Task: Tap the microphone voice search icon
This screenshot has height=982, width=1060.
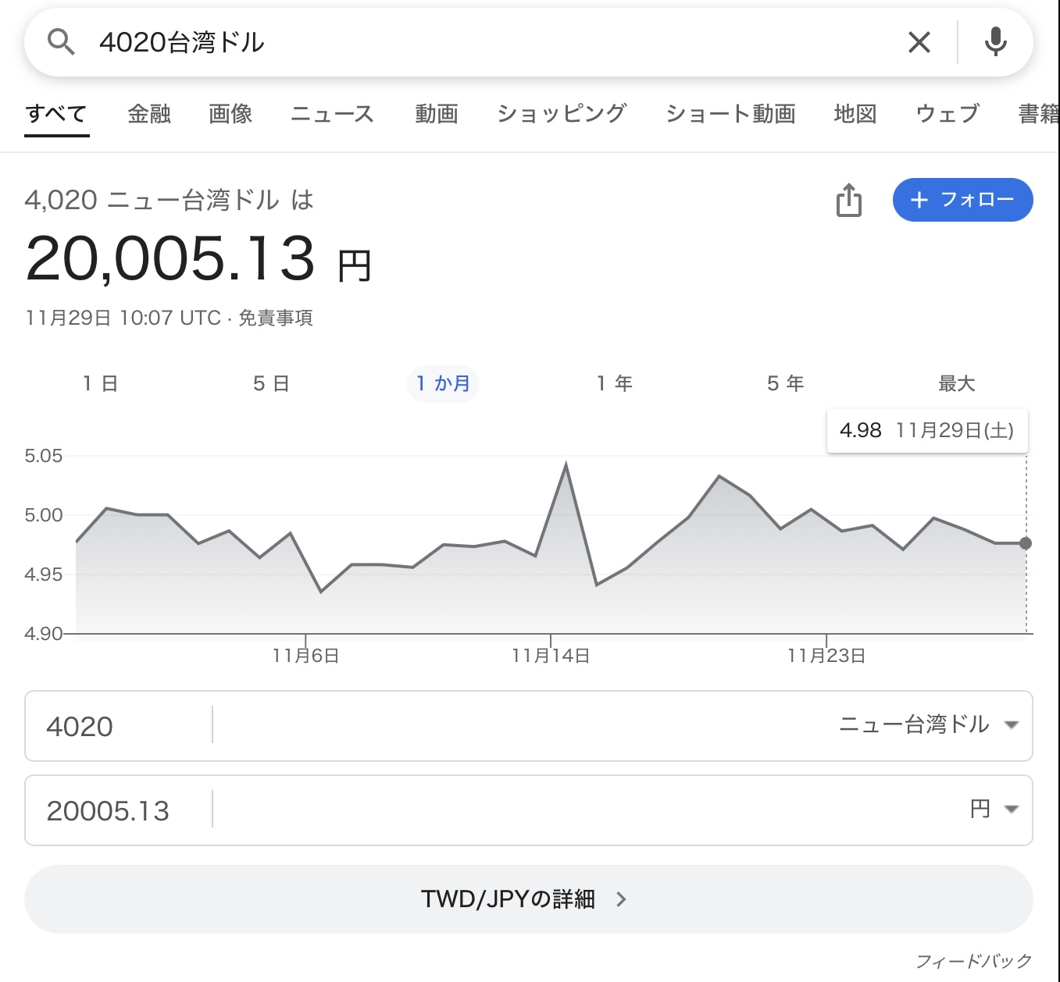Action: (995, 42)
